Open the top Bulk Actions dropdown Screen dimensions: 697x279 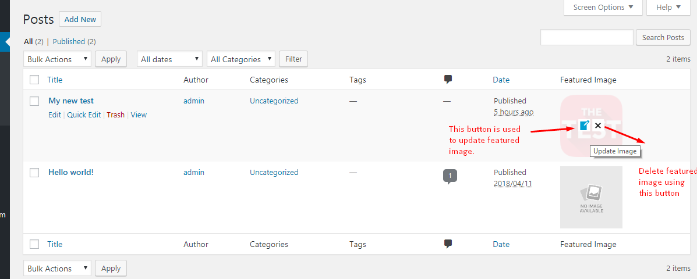point(57,59)
